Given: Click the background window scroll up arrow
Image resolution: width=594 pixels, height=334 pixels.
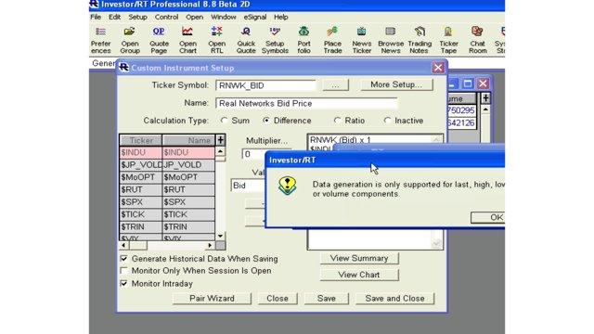Looking at the screenshot, I should 485,109.
